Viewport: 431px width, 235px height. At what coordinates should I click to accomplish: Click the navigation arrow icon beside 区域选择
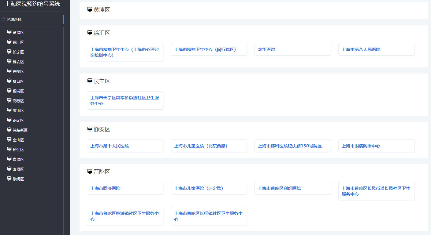point(3,19)
